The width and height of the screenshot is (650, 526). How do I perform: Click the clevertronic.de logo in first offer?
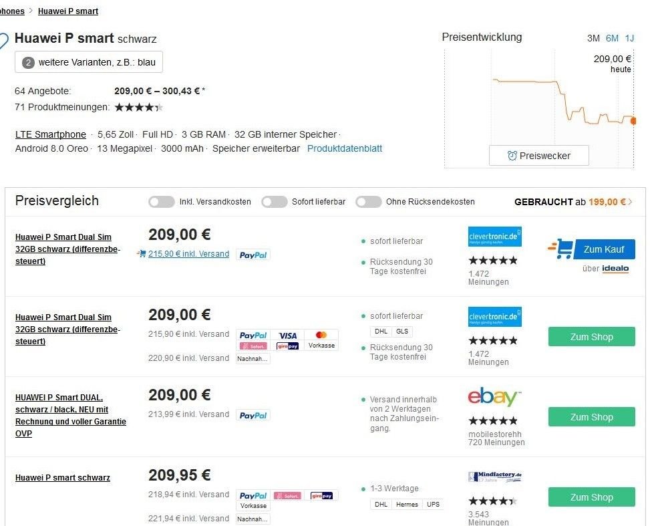click(494, 237)
